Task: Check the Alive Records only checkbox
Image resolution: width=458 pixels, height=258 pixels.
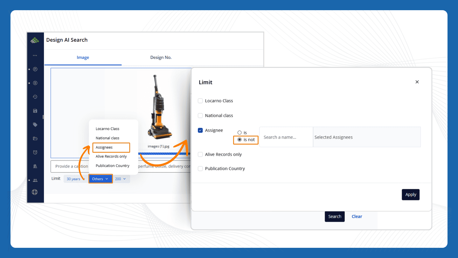Action: click(200, 154)
